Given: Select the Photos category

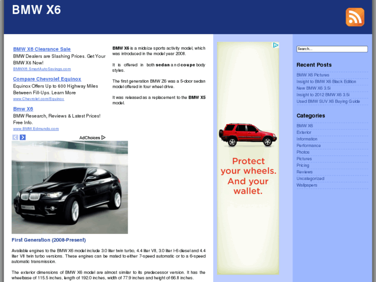Looking at the screenshot, I should [303, 152].
